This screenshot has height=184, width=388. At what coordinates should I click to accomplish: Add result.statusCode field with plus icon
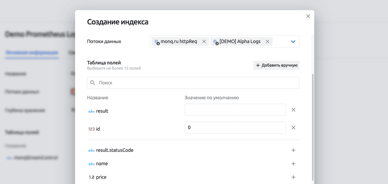click(x=293, y=150)
